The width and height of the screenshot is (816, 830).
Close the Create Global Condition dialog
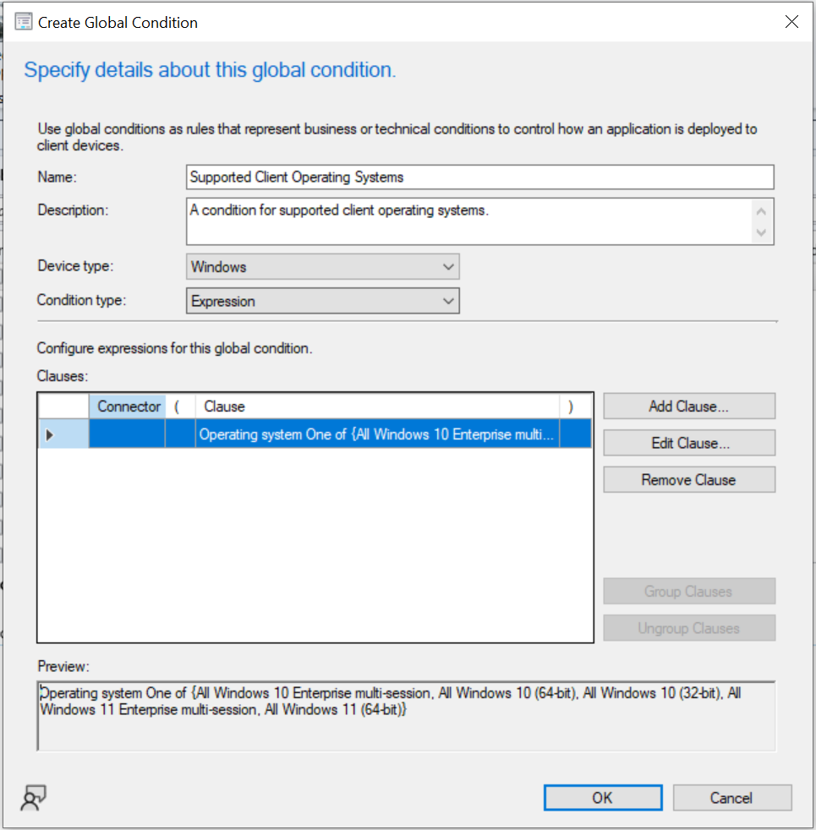[x=791, y=22]
